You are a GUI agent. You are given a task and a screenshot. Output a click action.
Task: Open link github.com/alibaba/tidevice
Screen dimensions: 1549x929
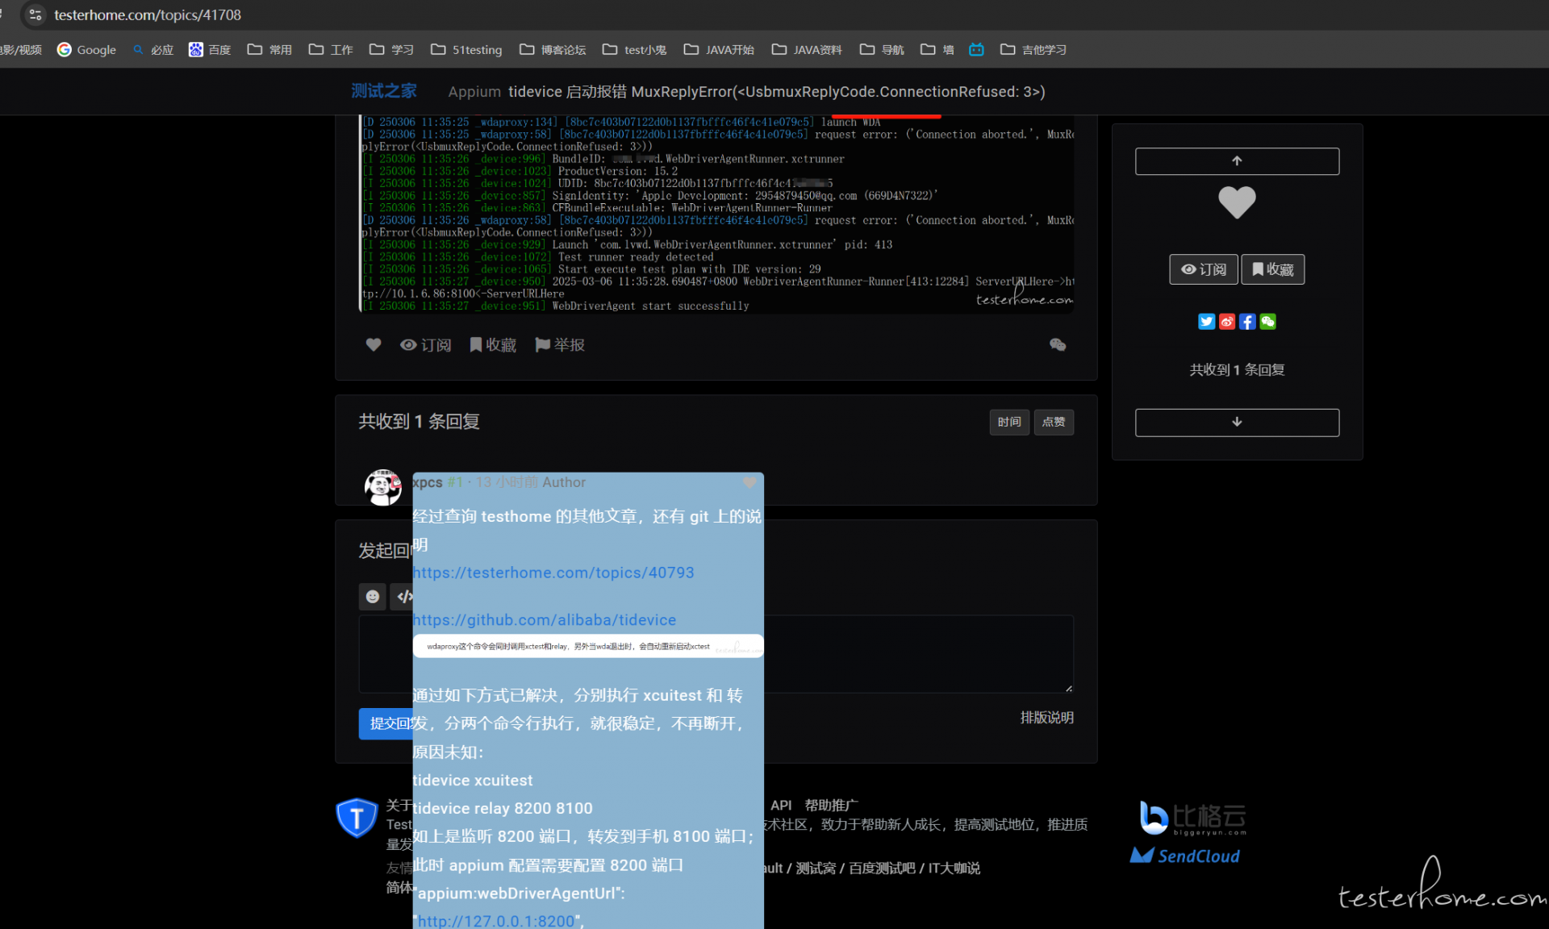pos(545,620)
